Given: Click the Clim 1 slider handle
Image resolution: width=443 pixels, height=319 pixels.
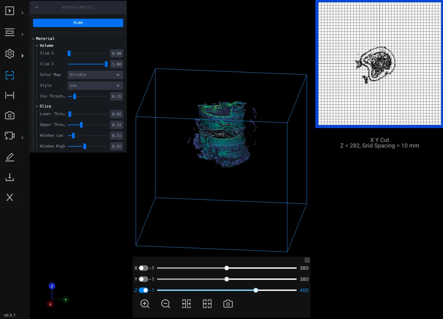Looking at the screenshot, I should tap(69, 53).
